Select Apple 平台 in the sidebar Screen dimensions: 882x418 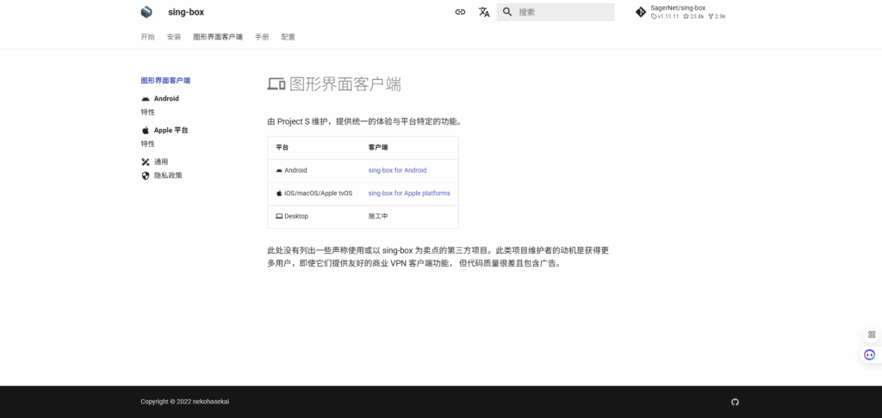(171, 130)
